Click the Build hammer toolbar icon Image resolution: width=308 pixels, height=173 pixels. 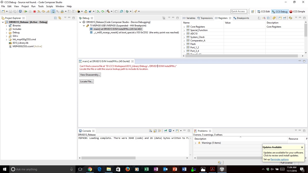tap(108, 12)
